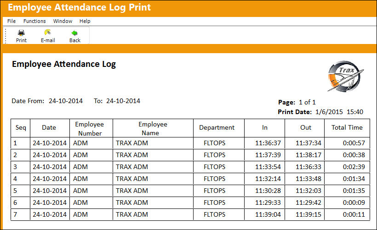This screenshot has width=377, height=230.
Task: Open the Help menu
Action: tap(85, 21)
